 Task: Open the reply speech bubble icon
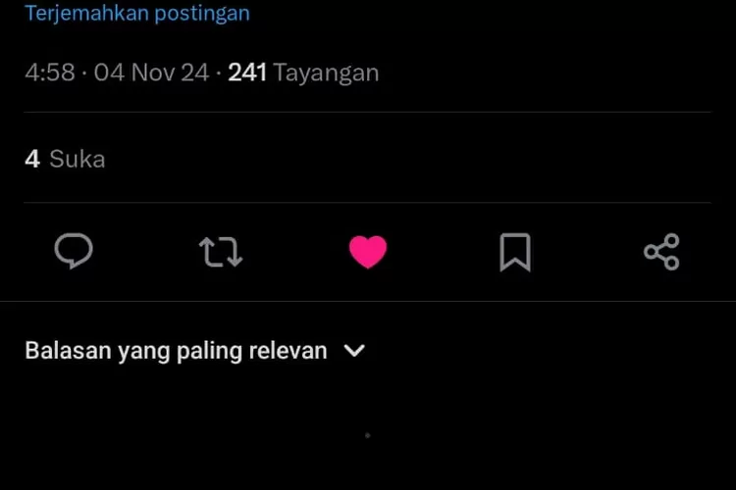click(x=74, y=251)
